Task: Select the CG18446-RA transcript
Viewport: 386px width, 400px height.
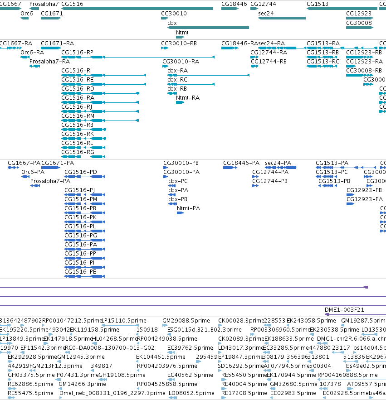Action: 230,48
